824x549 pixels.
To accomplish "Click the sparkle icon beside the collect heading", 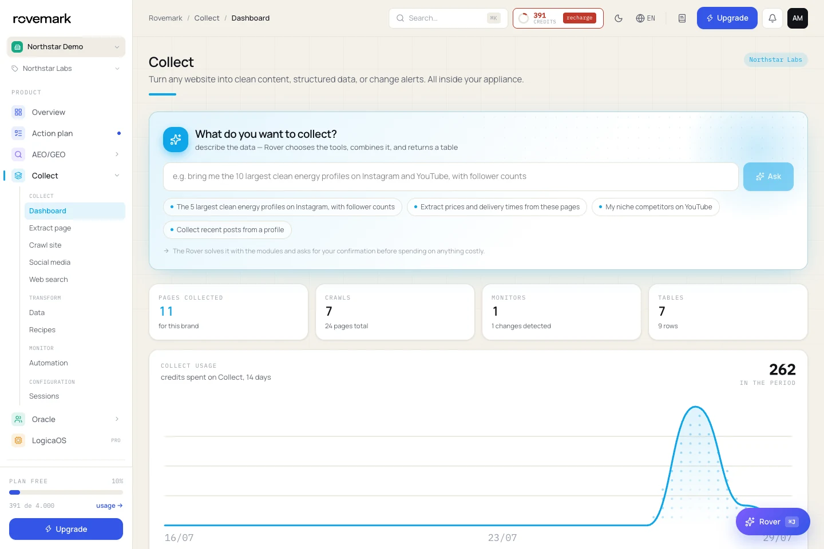I will point(176,140).
